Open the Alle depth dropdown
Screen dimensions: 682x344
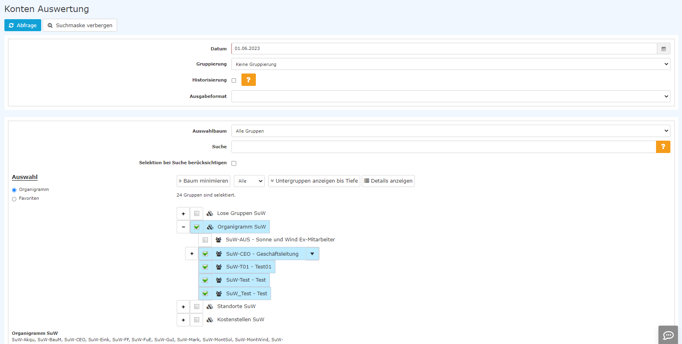coord(249,181)
